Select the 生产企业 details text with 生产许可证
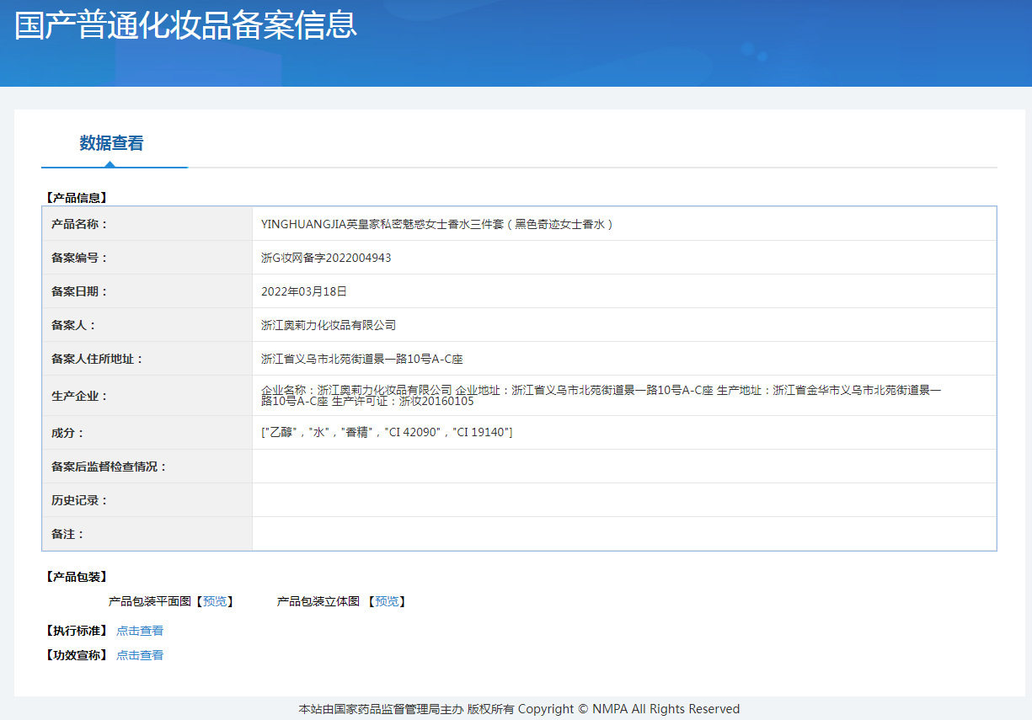 [602, 396]
